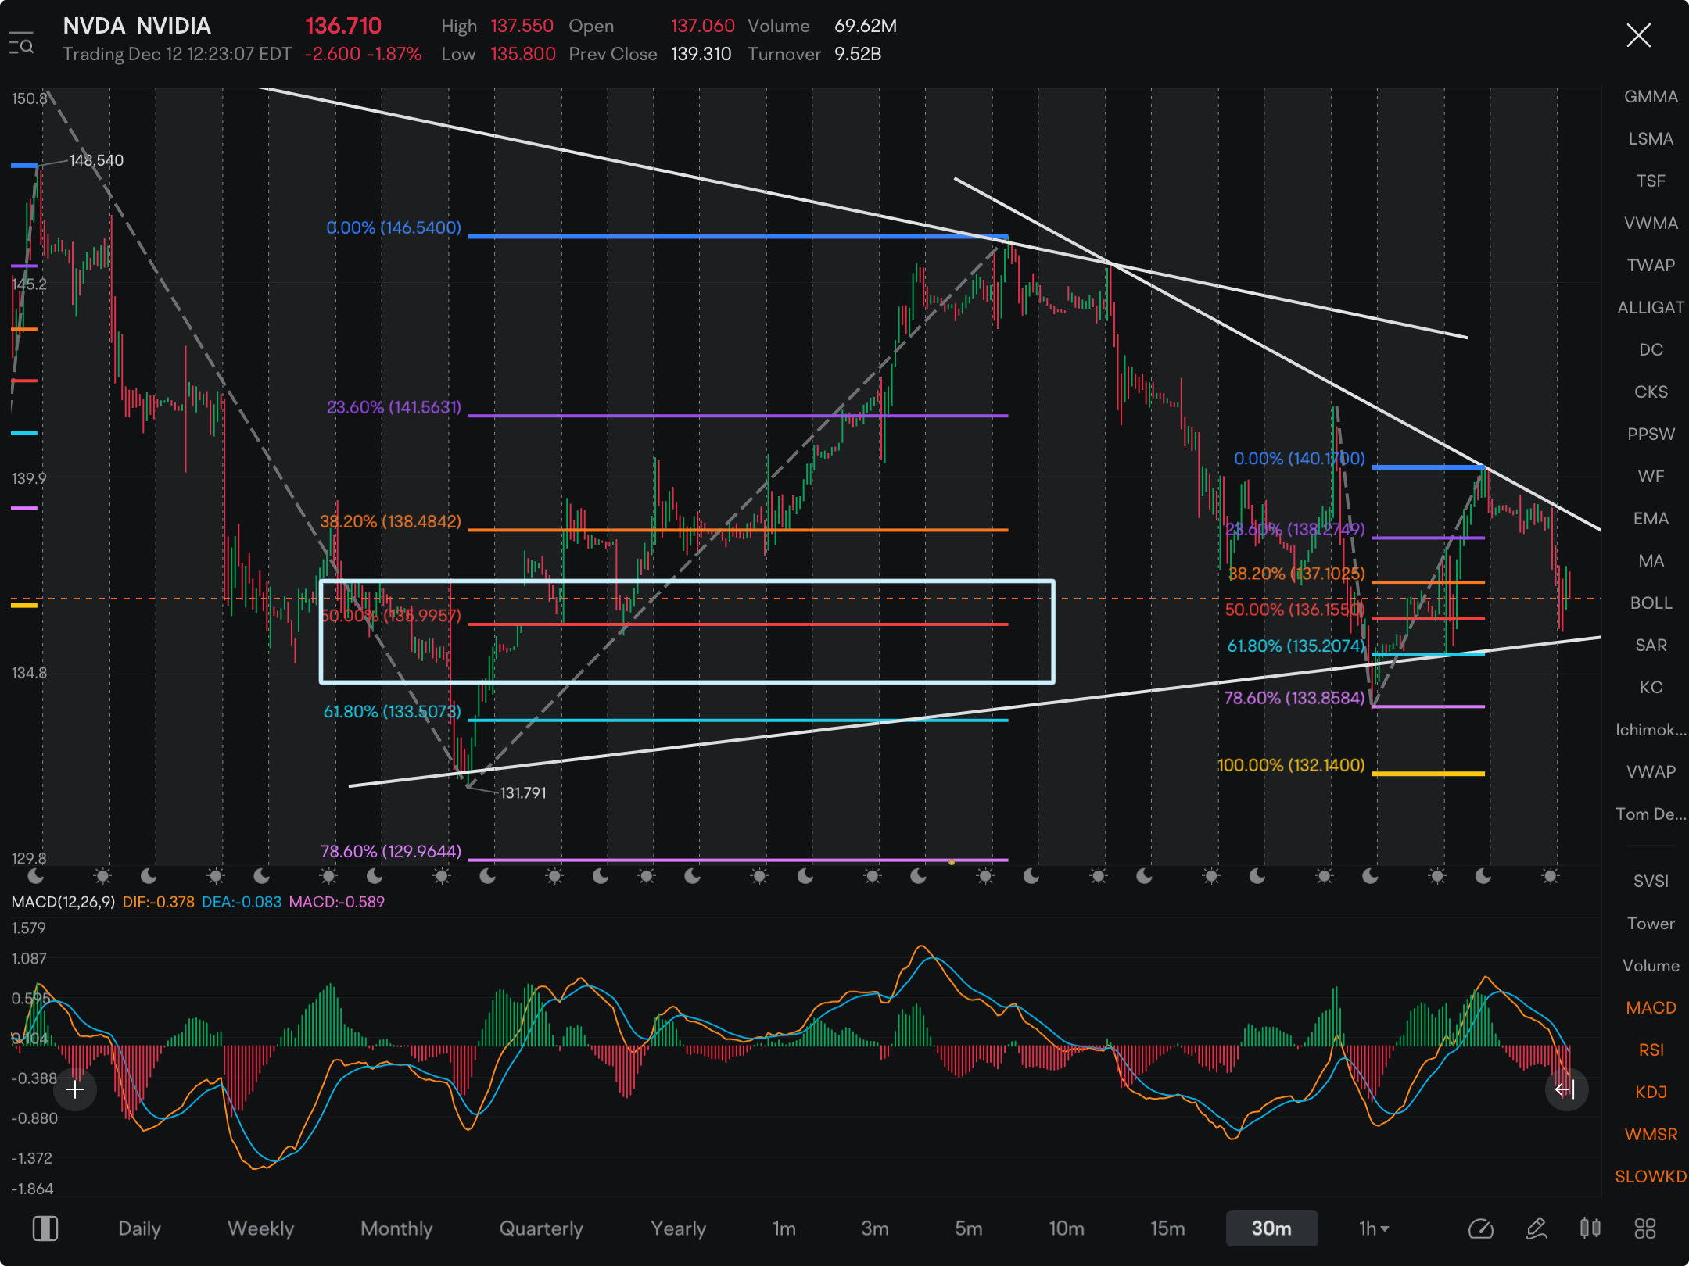The image size is (1689, 1266).
Task: Expand the 1h interval dropdown
Action: 1374,1228
